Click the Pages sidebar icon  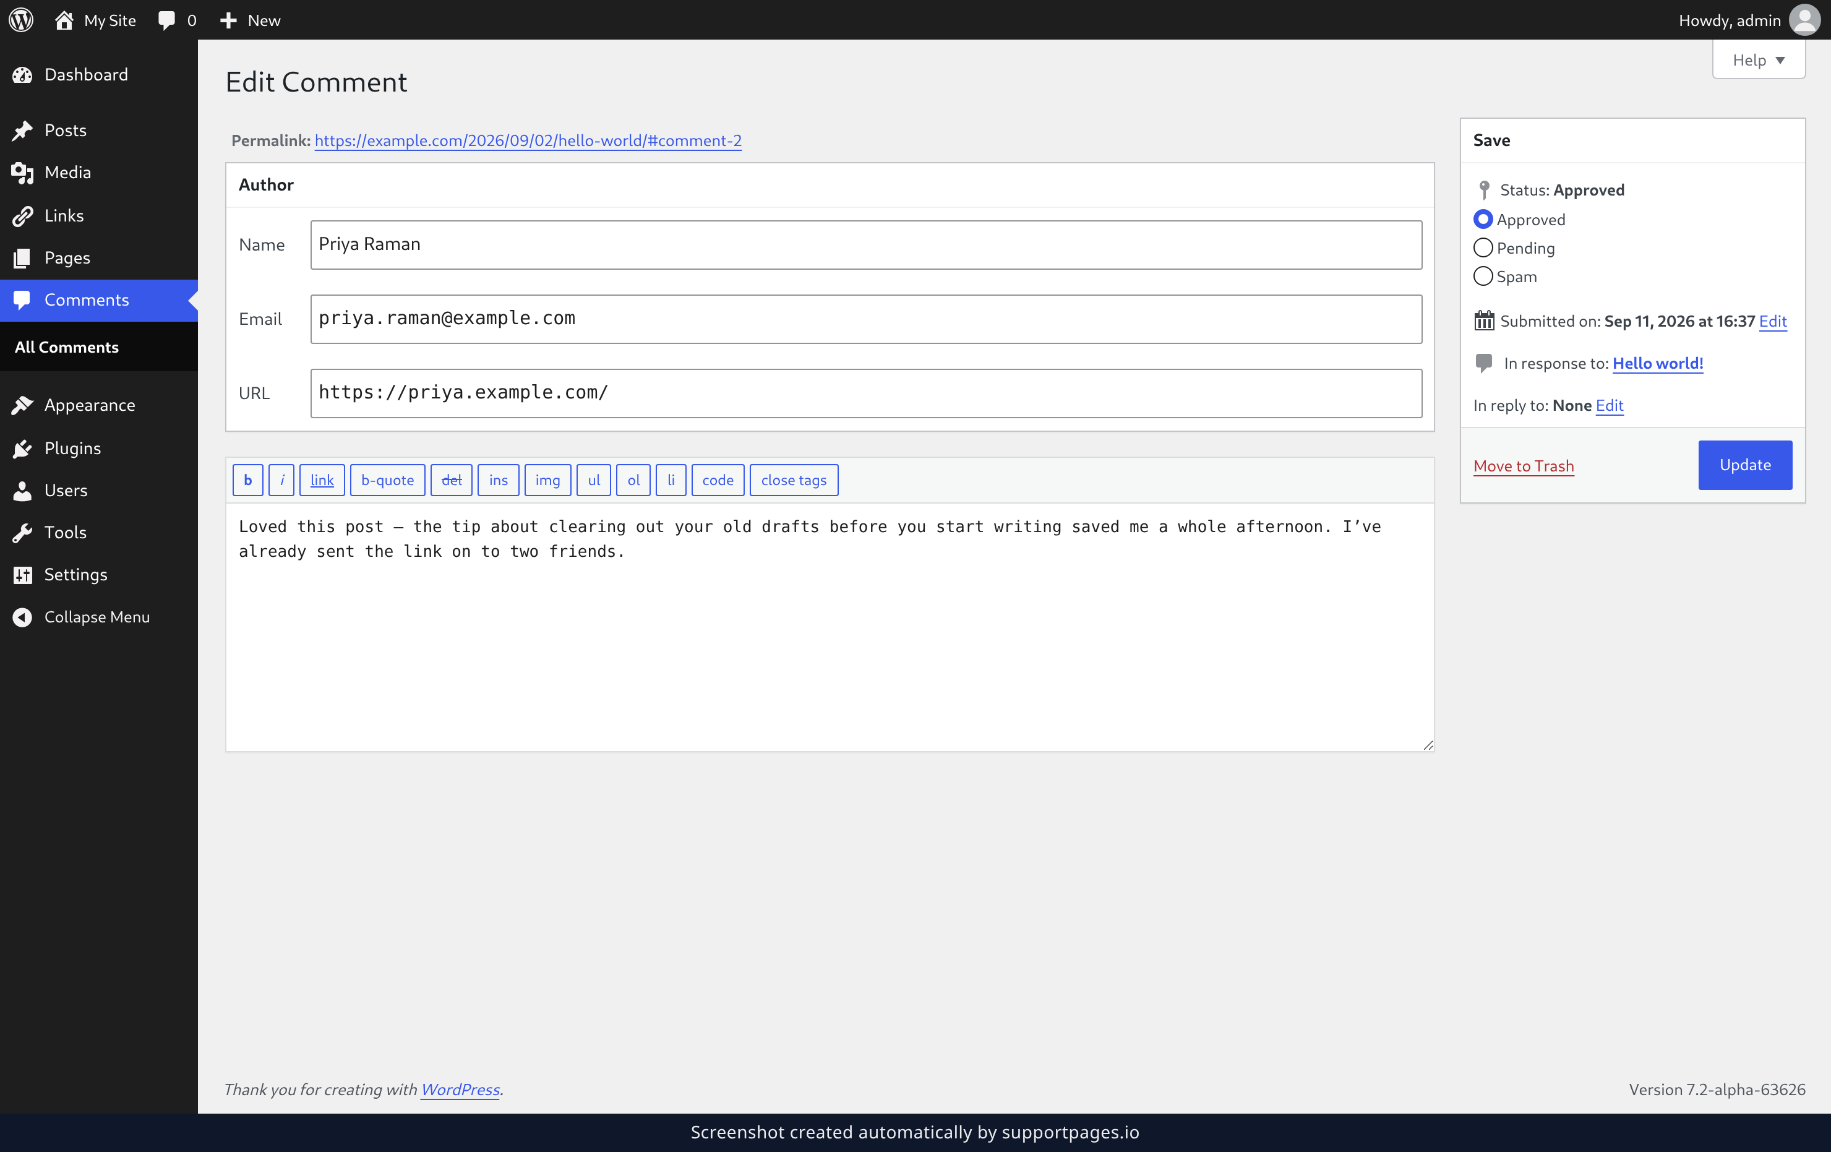point(22,258)
